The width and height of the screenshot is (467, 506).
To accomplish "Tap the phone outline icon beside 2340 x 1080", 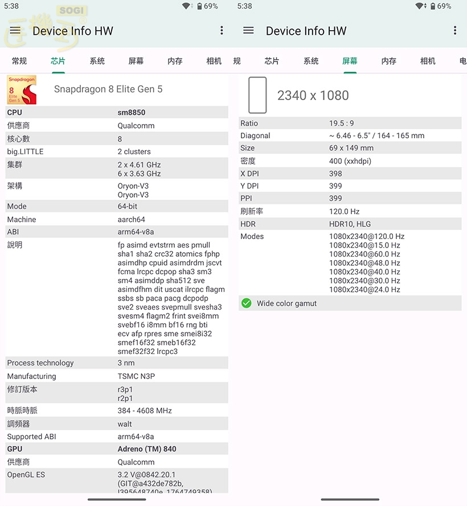I will pos(257,95).
